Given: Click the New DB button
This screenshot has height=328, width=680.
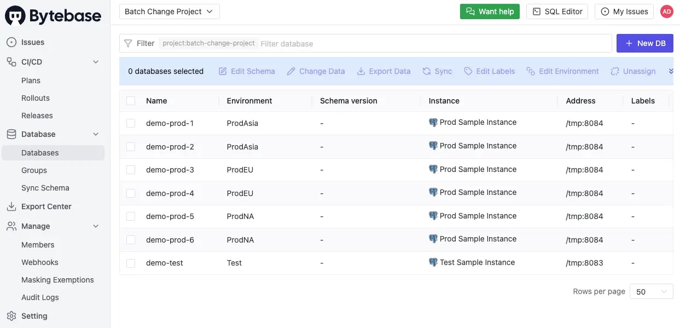Looking at the screenshot, I should point(645,43).
